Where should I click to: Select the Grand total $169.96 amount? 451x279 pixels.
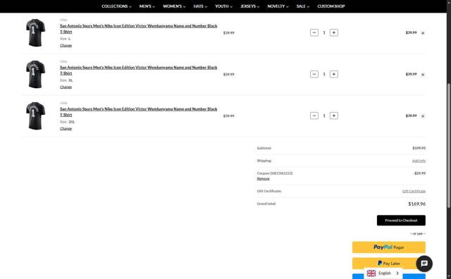416,204
